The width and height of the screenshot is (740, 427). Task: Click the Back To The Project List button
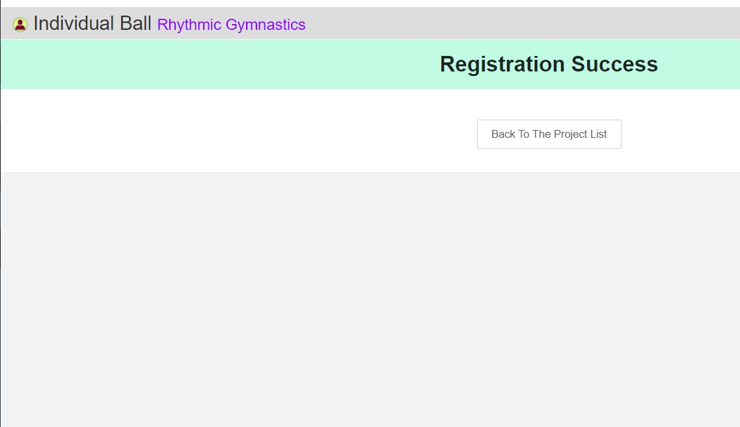549,134
